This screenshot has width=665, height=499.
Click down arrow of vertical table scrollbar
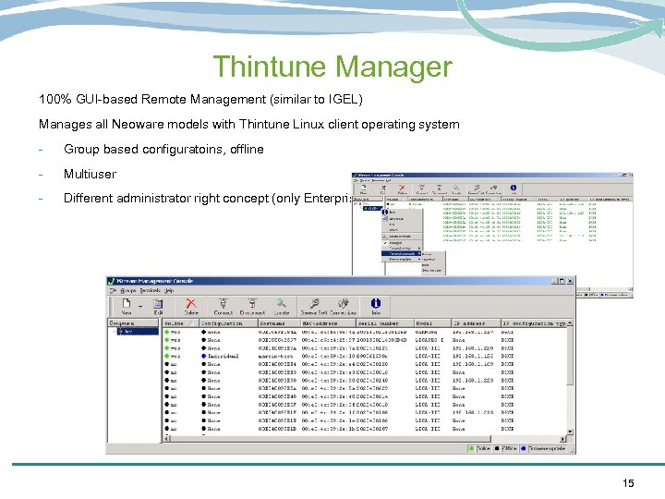click(x=570, y=432)
